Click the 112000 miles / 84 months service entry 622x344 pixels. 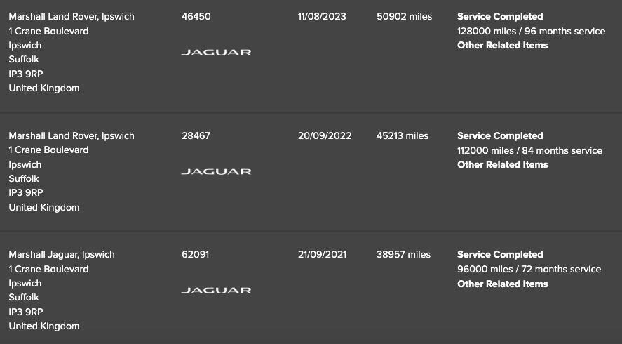coord(529,150)
